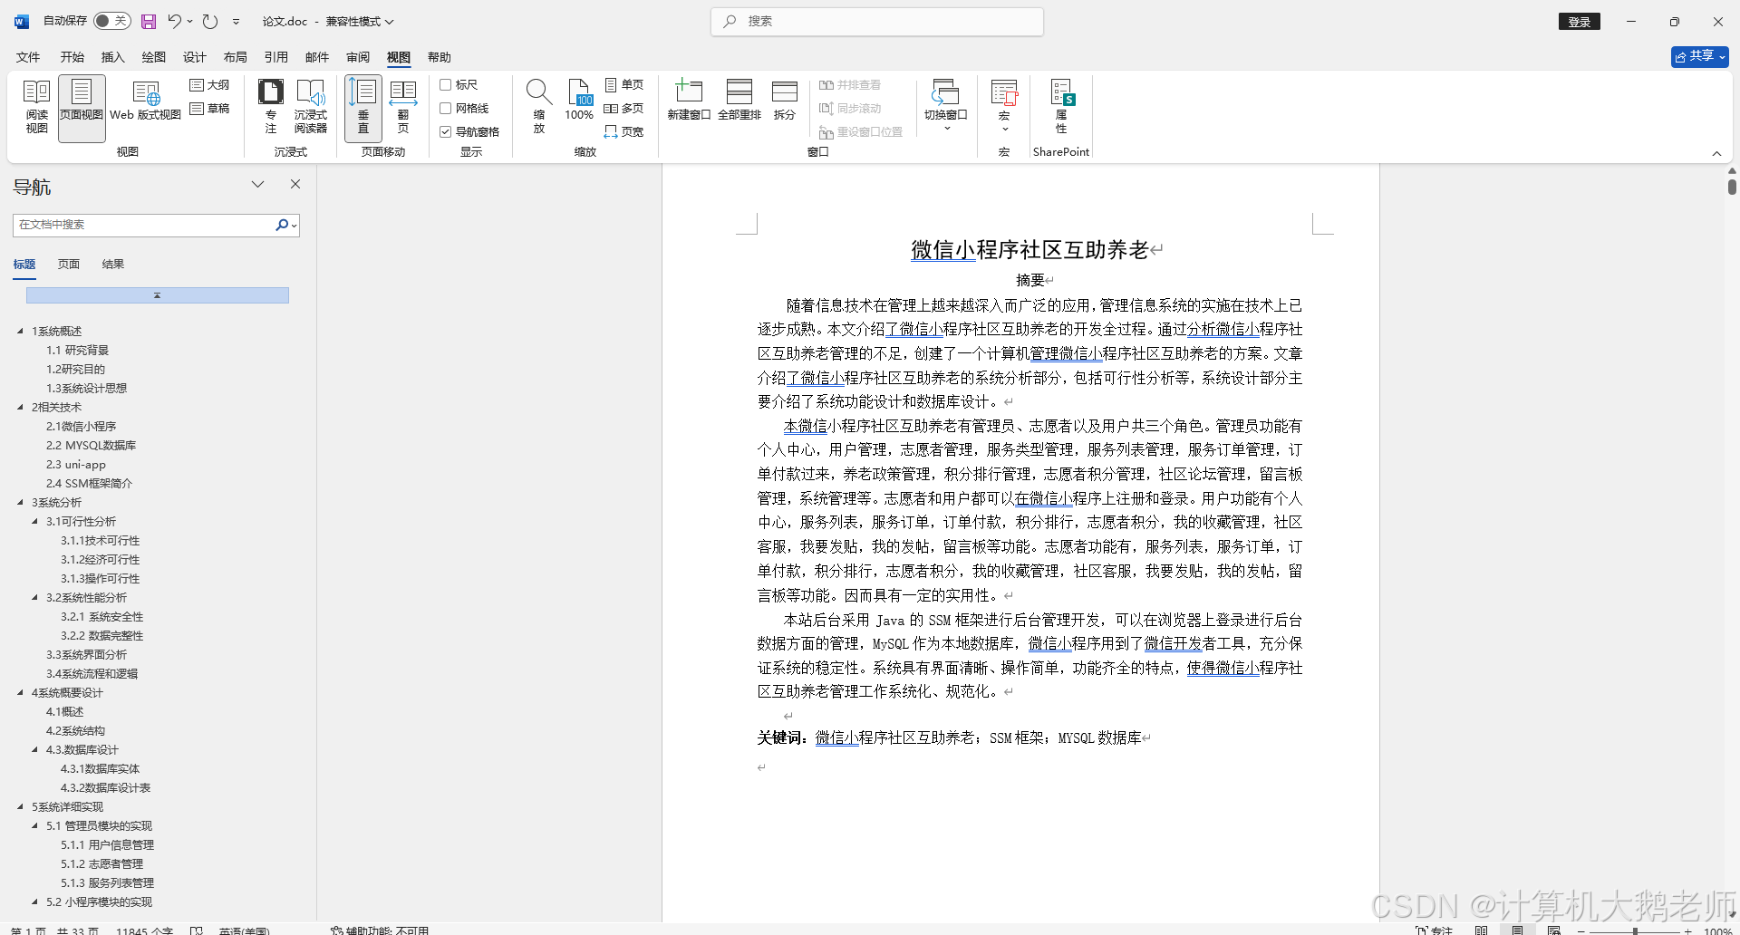
Task: Select the Layout tab (布局)
Action: point(236,57)
